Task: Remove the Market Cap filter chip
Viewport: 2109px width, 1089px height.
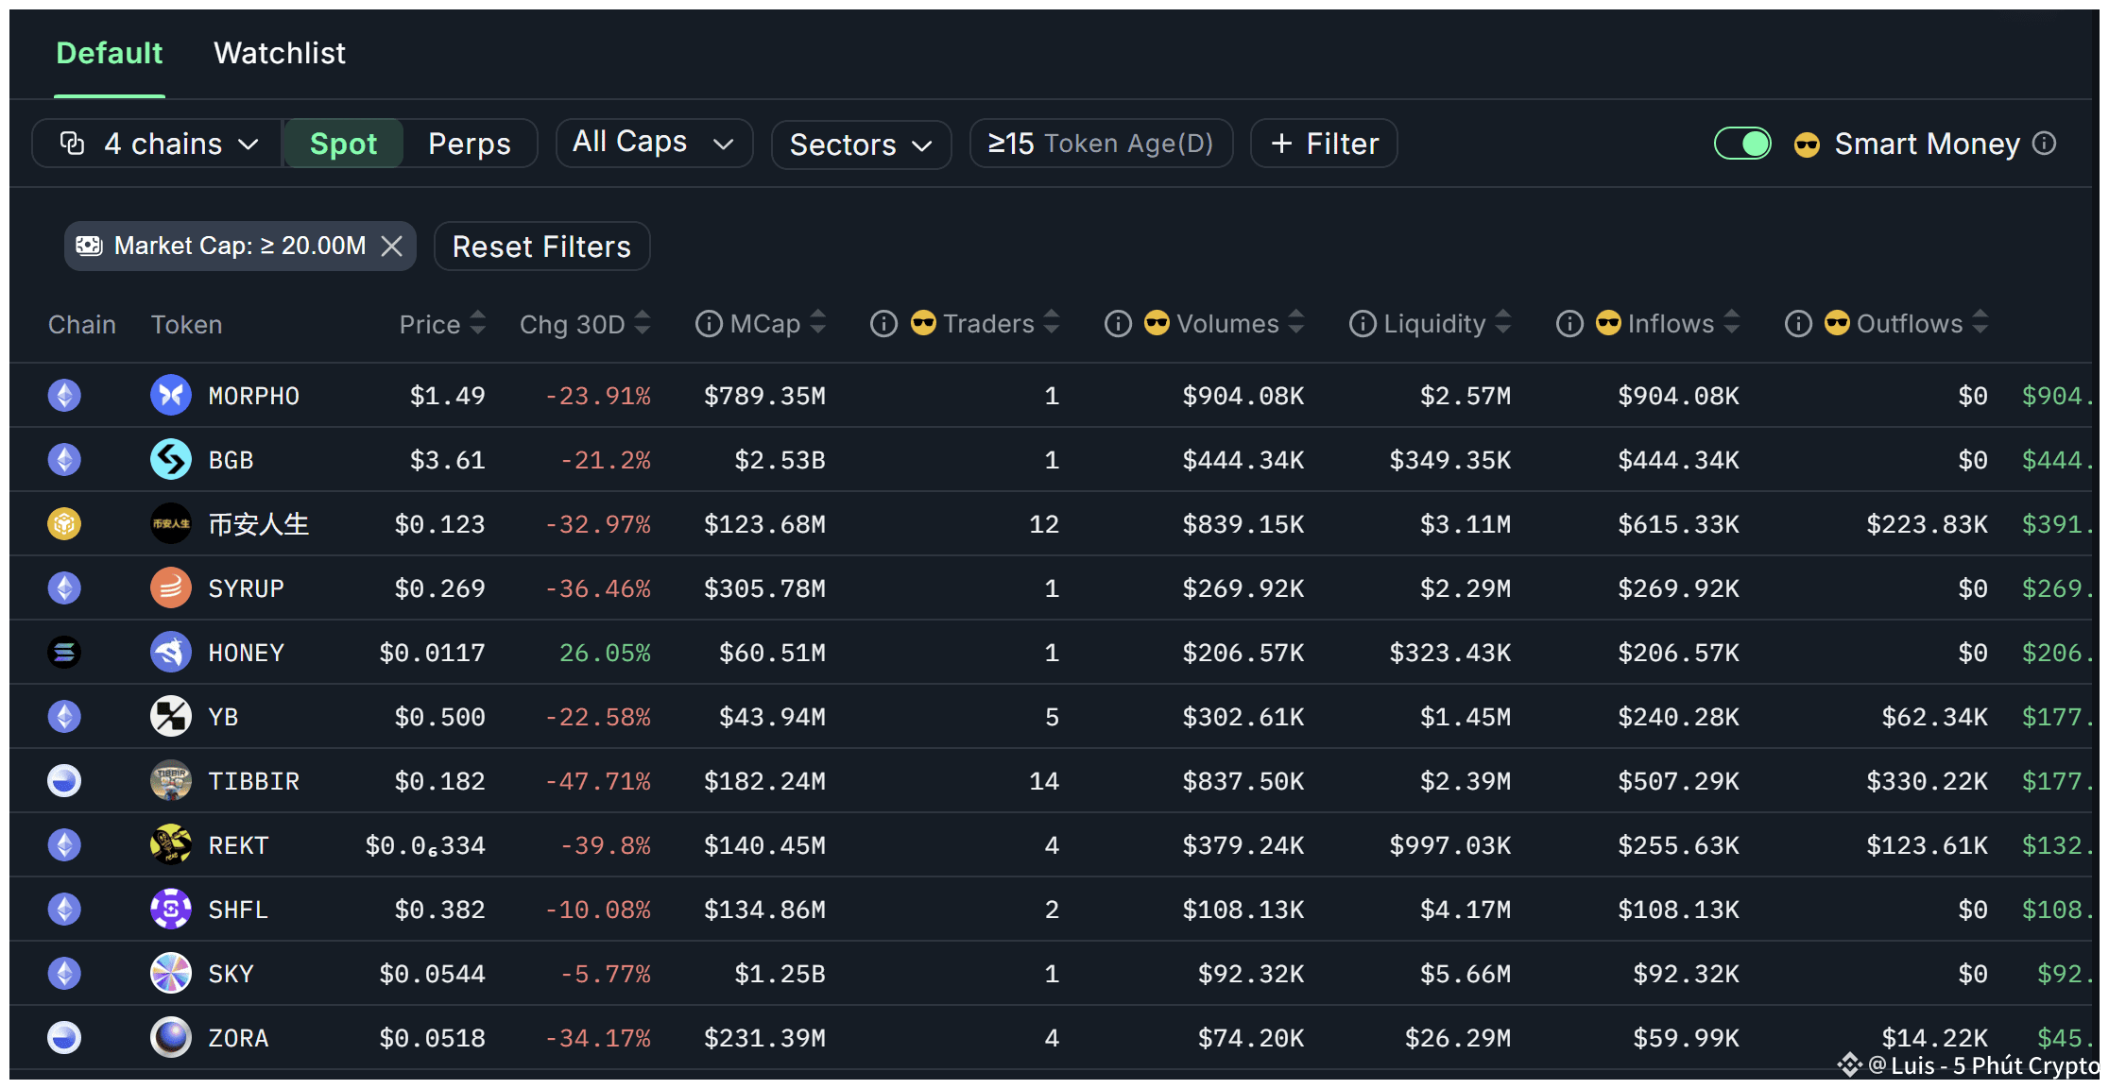Action: click(x=392, y=247)
